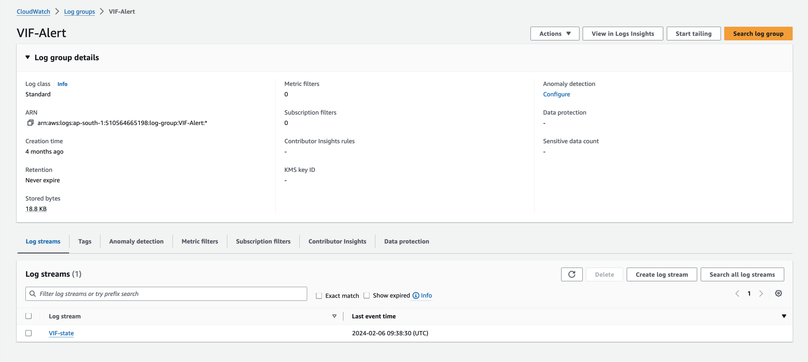Go to the next page of log streams
The height and width of the screenshot is (362, 808).
click(761, 293)
